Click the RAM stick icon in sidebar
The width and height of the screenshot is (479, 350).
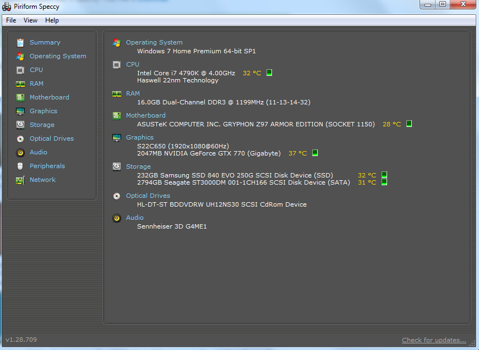pyautogui.click(x=20, y=84)
